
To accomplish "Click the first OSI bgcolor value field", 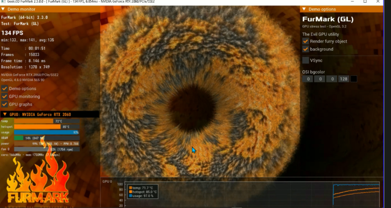I will (308, 79).
